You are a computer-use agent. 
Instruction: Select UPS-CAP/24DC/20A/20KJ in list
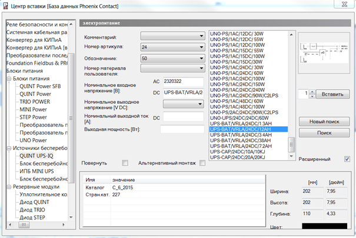tap(238, 157)
